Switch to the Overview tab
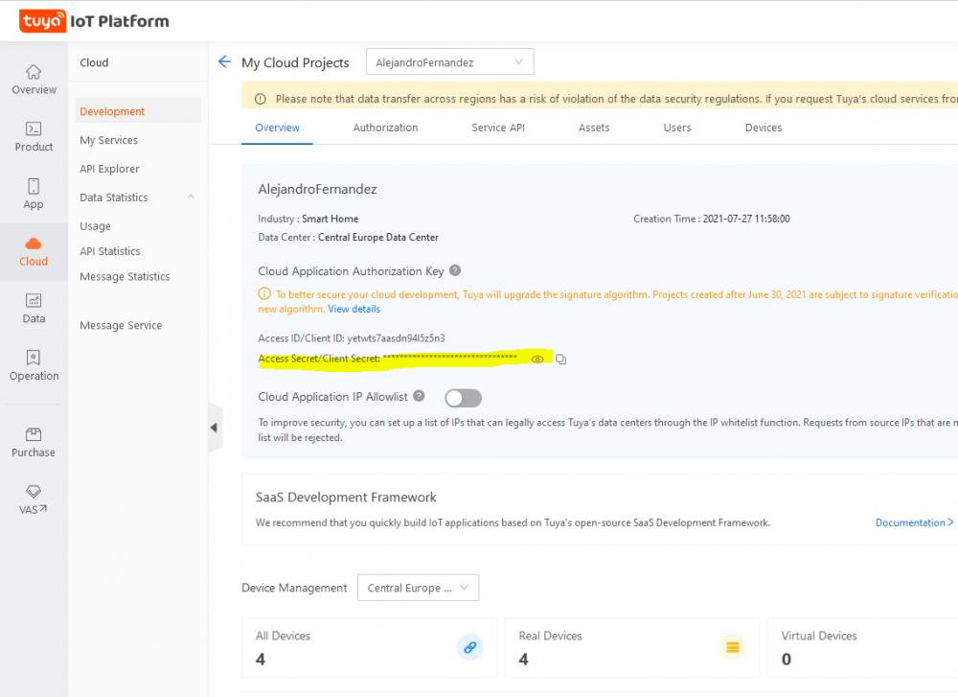 [x=278, y=128]
